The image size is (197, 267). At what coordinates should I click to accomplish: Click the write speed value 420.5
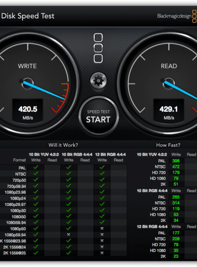click(28, 109)
